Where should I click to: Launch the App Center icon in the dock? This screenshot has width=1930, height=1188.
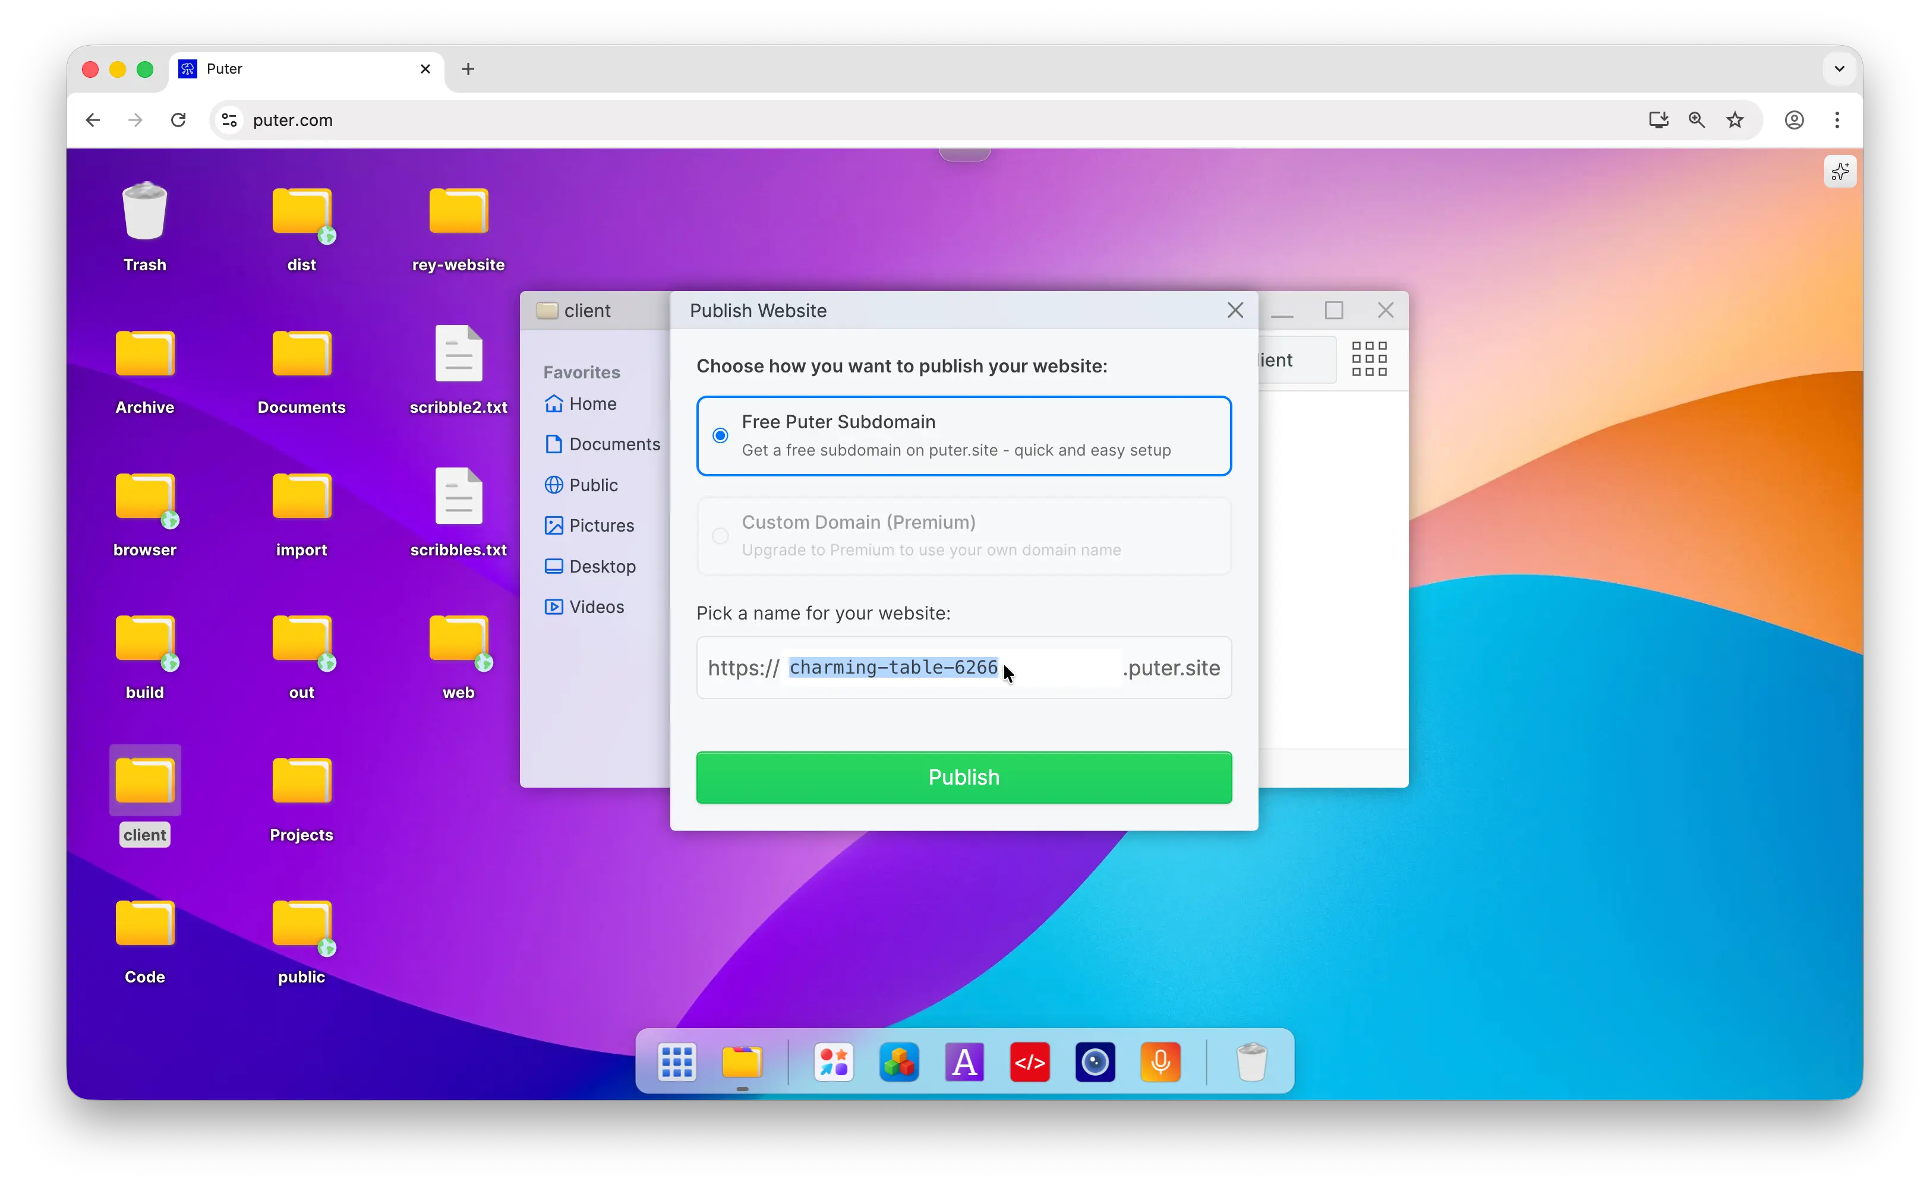click(x=833, y=1061)
